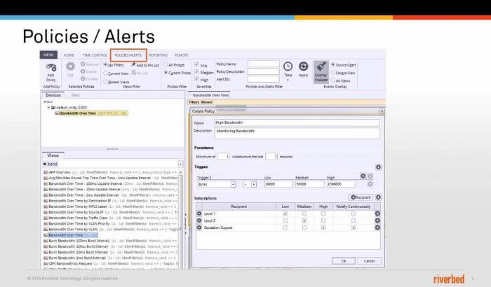Click the icon left of Level 1 row
Viewport: 491px width, 287px height.
pos(199,213)
